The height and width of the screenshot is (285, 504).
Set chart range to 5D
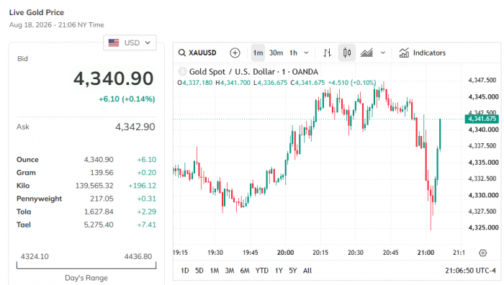(199, 271)
